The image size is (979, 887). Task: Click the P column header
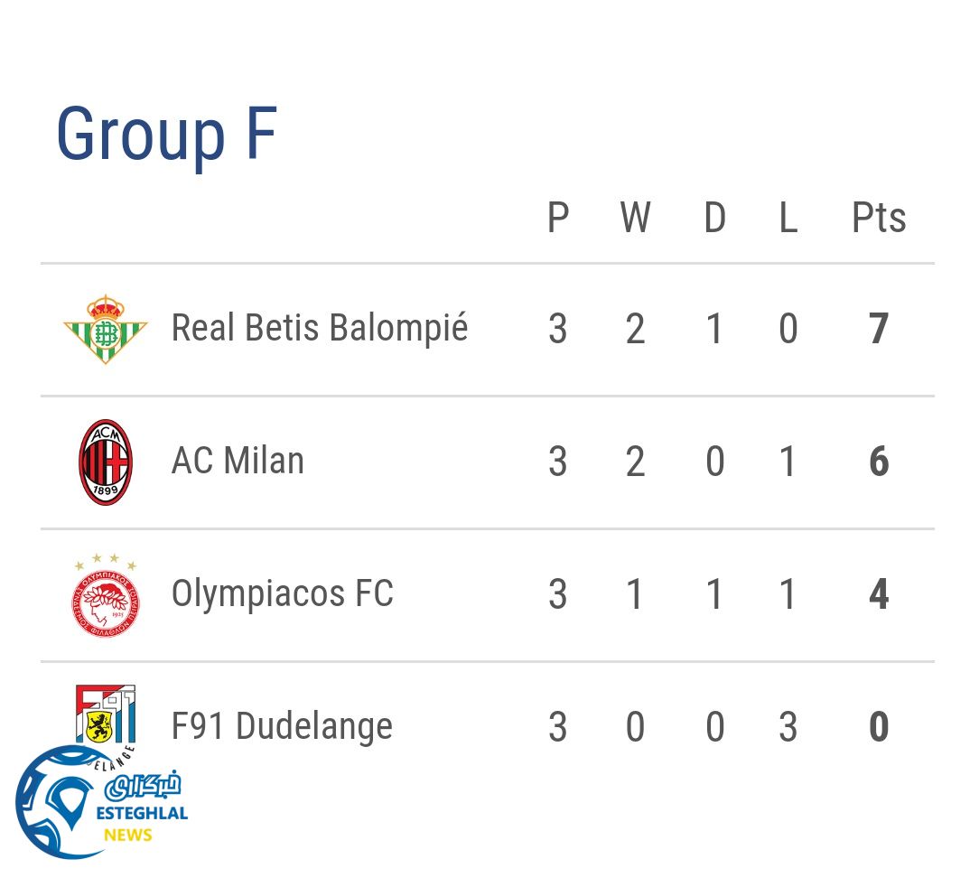(558, 219)
